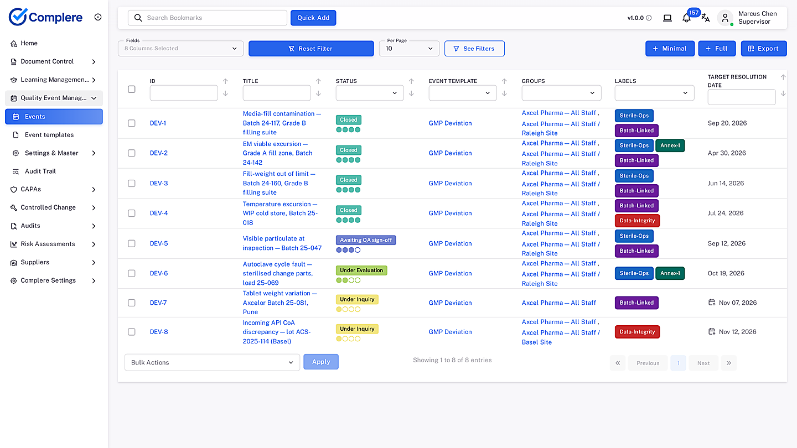The height and width of the screenshot is (448, 797).
Task: Sort ID column ascending arrow
Action: point(225,81)
